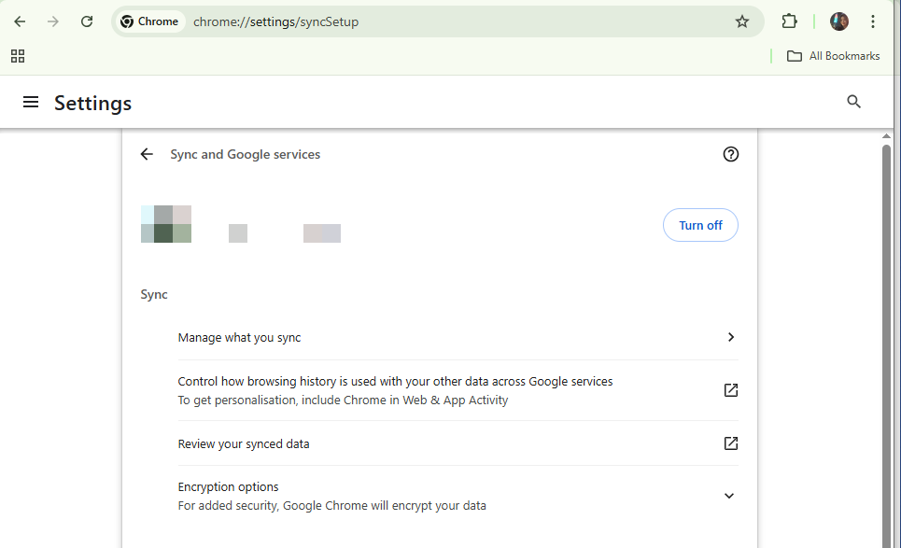Open the profile avatar menu
The height and width of the screenshot is (548, 901).
click(838, 21)
